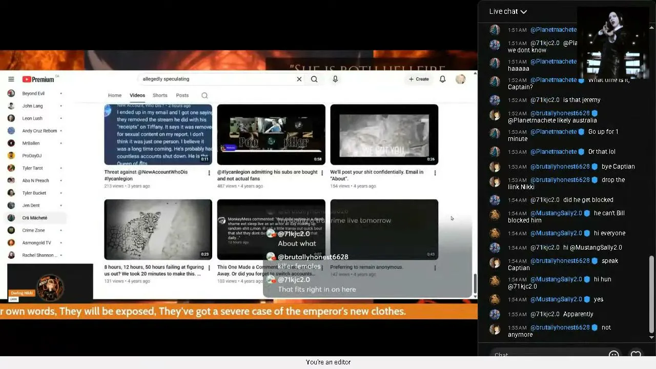Open video title 'Preferring to remain anonymous.'
656x369 pixels.
pyautogui.click(x=366, y=267)
